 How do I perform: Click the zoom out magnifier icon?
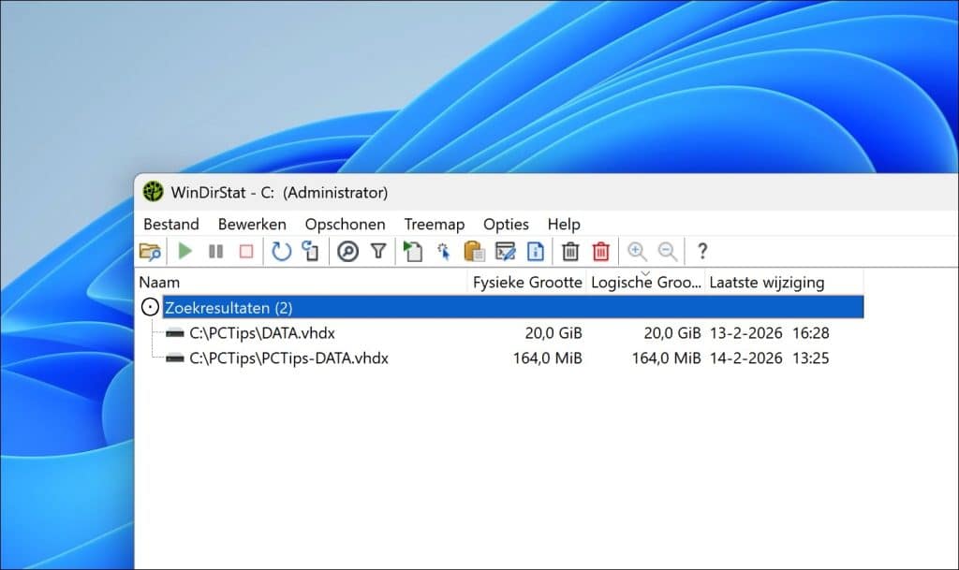pos(668,251)
